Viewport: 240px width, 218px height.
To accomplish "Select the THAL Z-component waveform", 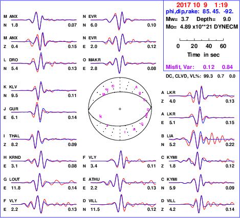I will (44, 139).
